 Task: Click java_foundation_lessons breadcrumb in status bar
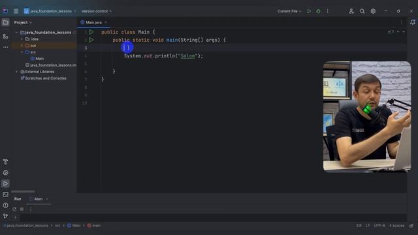26,226
